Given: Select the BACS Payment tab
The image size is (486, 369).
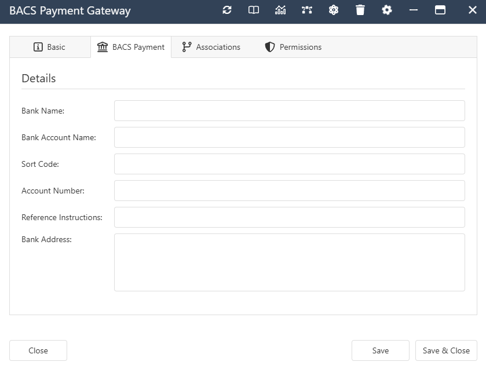Looking at the screenshot, I should coord(131,47).
